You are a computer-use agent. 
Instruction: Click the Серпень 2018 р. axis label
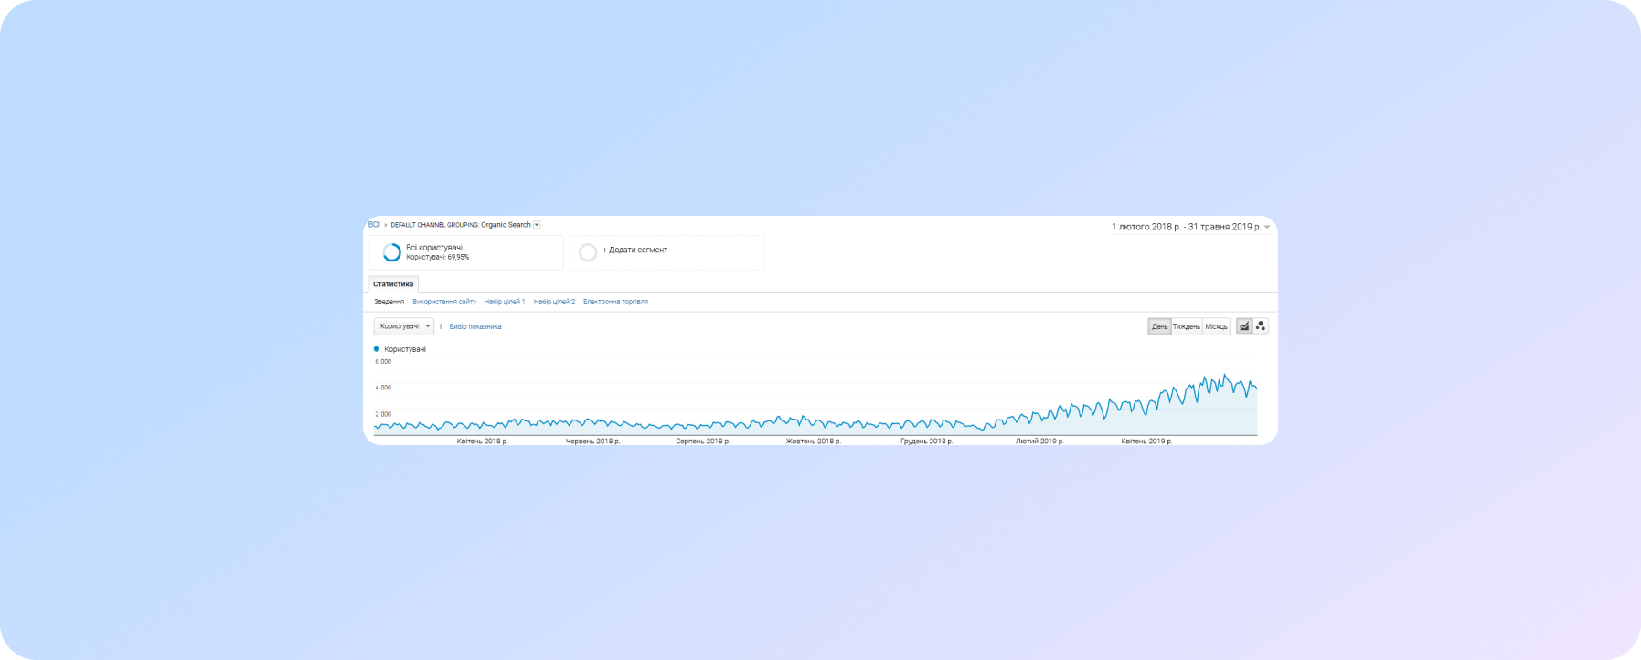point(703,441)
